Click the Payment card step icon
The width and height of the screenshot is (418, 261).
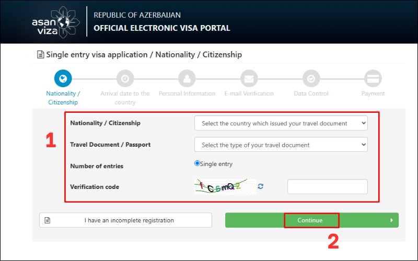[x=373, y=79]
